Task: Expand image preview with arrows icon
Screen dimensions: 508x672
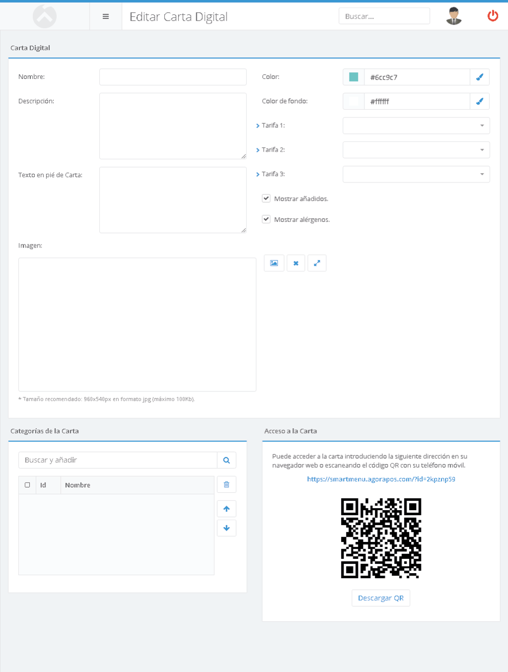Action: click(x=317, y=263)
